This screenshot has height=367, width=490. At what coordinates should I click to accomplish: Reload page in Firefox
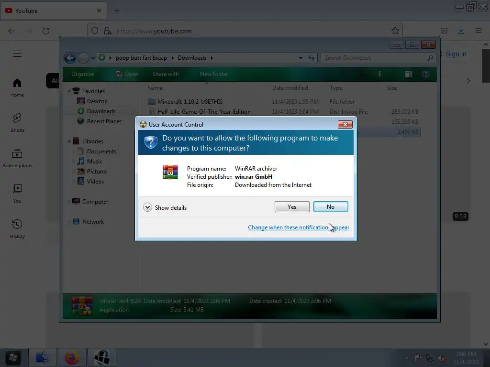pyautogui.click(x=46, y=31)
